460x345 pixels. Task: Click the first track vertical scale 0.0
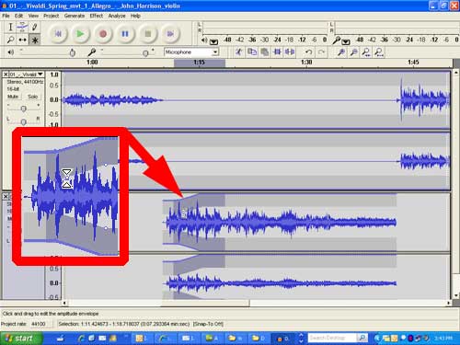pyautogui.click(x=54, y=99)
